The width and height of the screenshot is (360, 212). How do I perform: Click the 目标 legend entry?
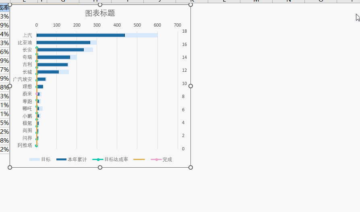(40, 159)
